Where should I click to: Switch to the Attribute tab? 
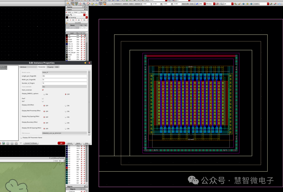[x=23, y=67]
